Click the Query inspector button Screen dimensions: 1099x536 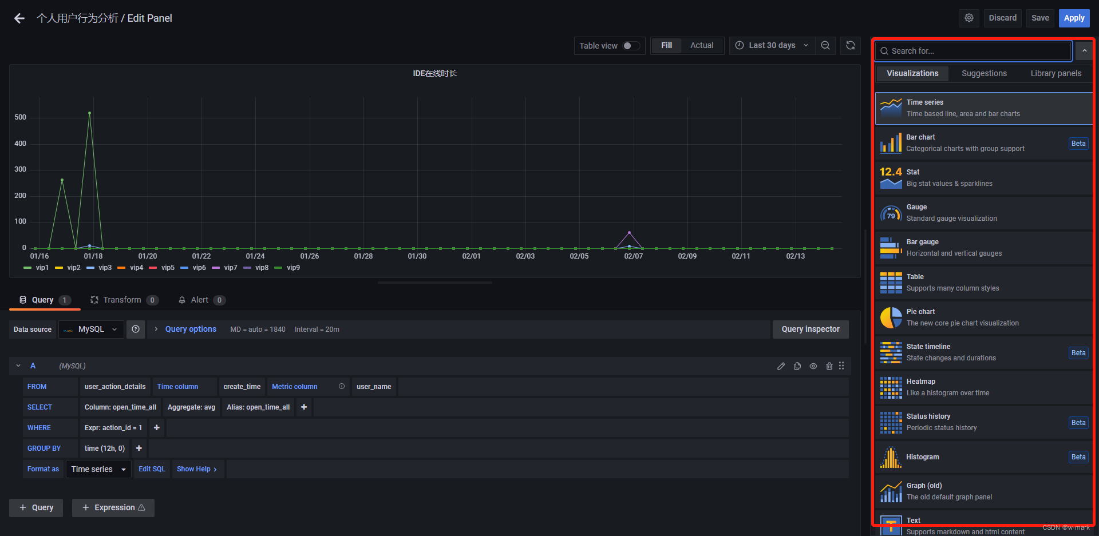tap(811, 329)
